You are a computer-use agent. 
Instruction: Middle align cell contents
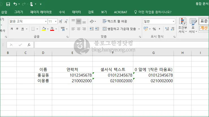(79, 21)
